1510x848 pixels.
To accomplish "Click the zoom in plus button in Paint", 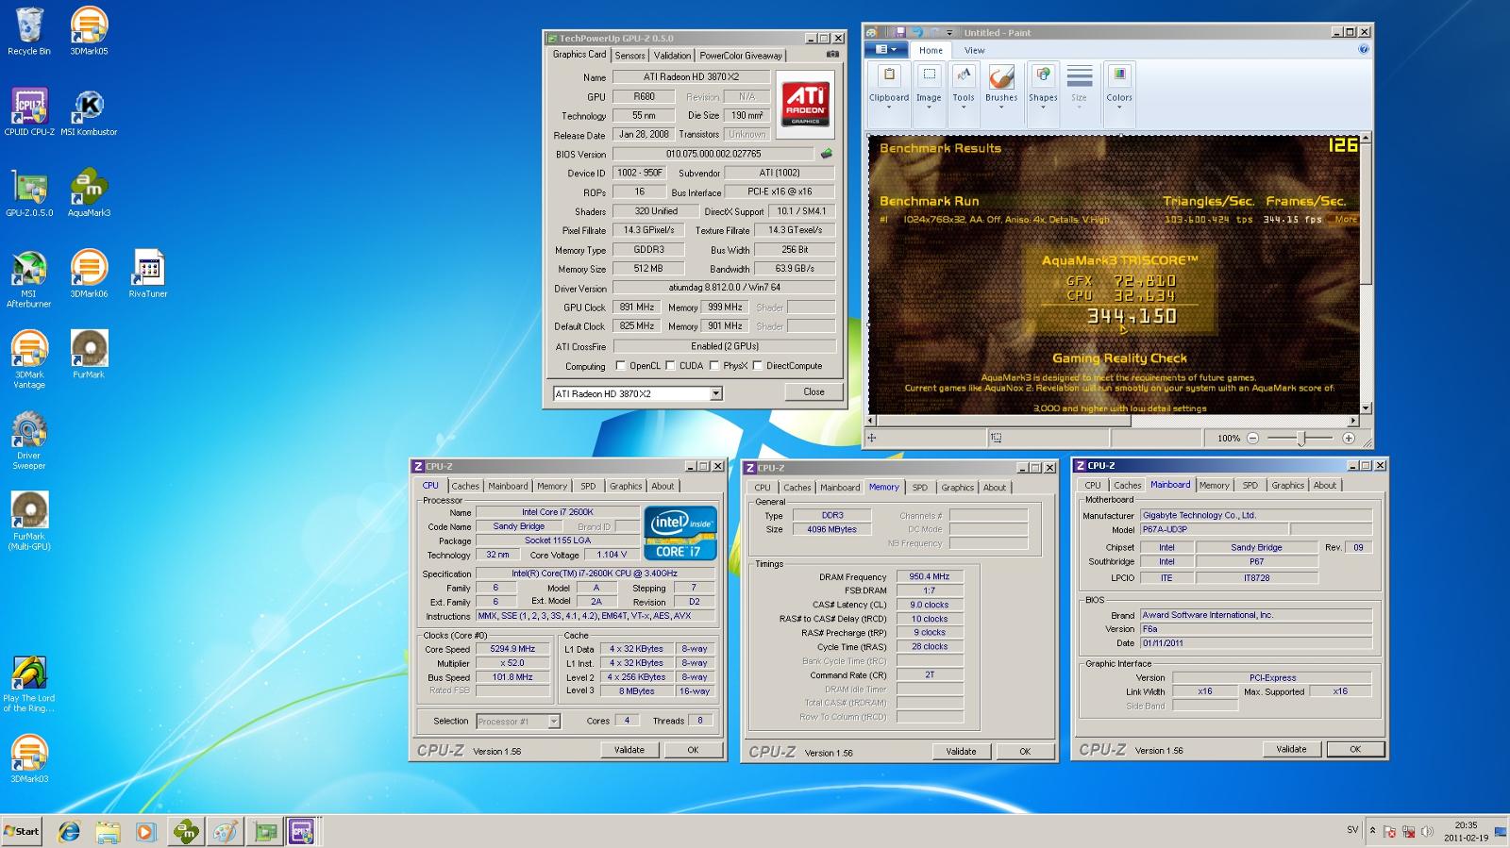I will (1349, 438).
